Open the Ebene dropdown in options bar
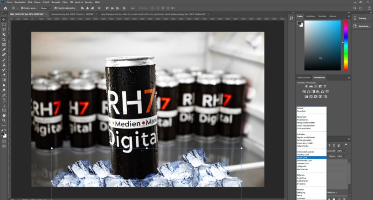Image resolution: width=373 pixels, height=200 pixels. (x=45, y=8)
